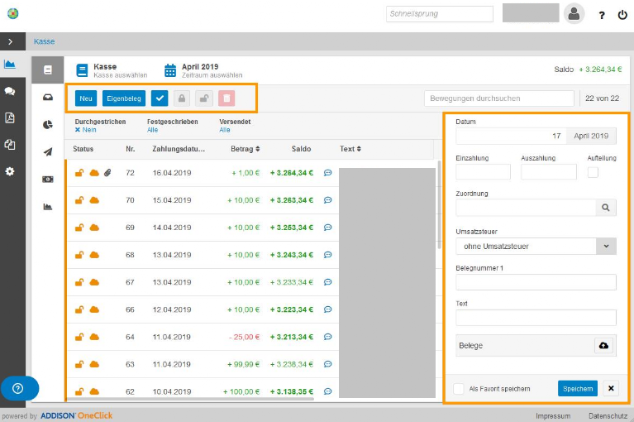Screen dimensions: 634x422
Task: Open the pie chart view icon
Action: point(48,125)
